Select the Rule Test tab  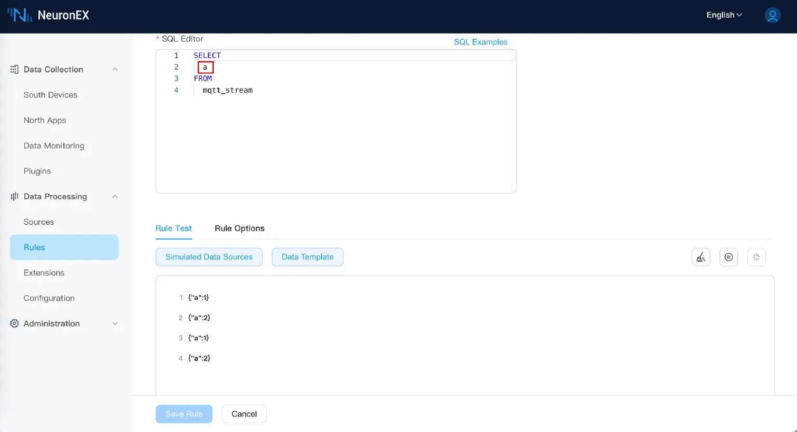(173, 228)
